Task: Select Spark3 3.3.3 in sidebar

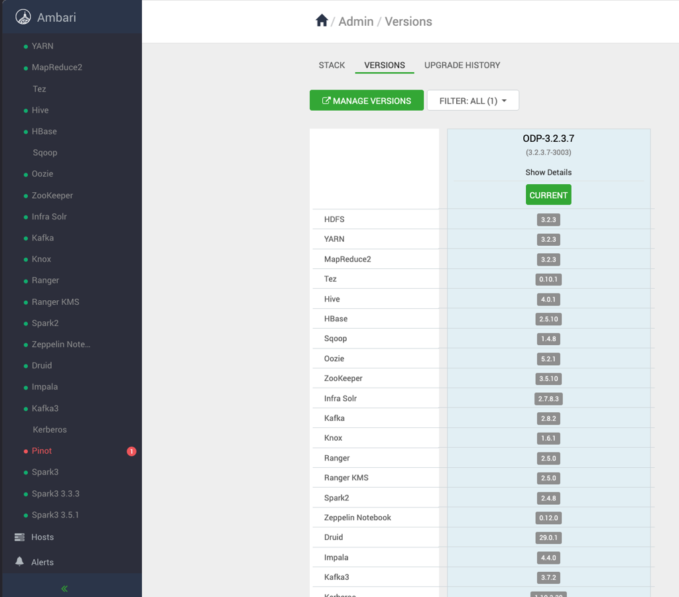Action: coord(56,493)
